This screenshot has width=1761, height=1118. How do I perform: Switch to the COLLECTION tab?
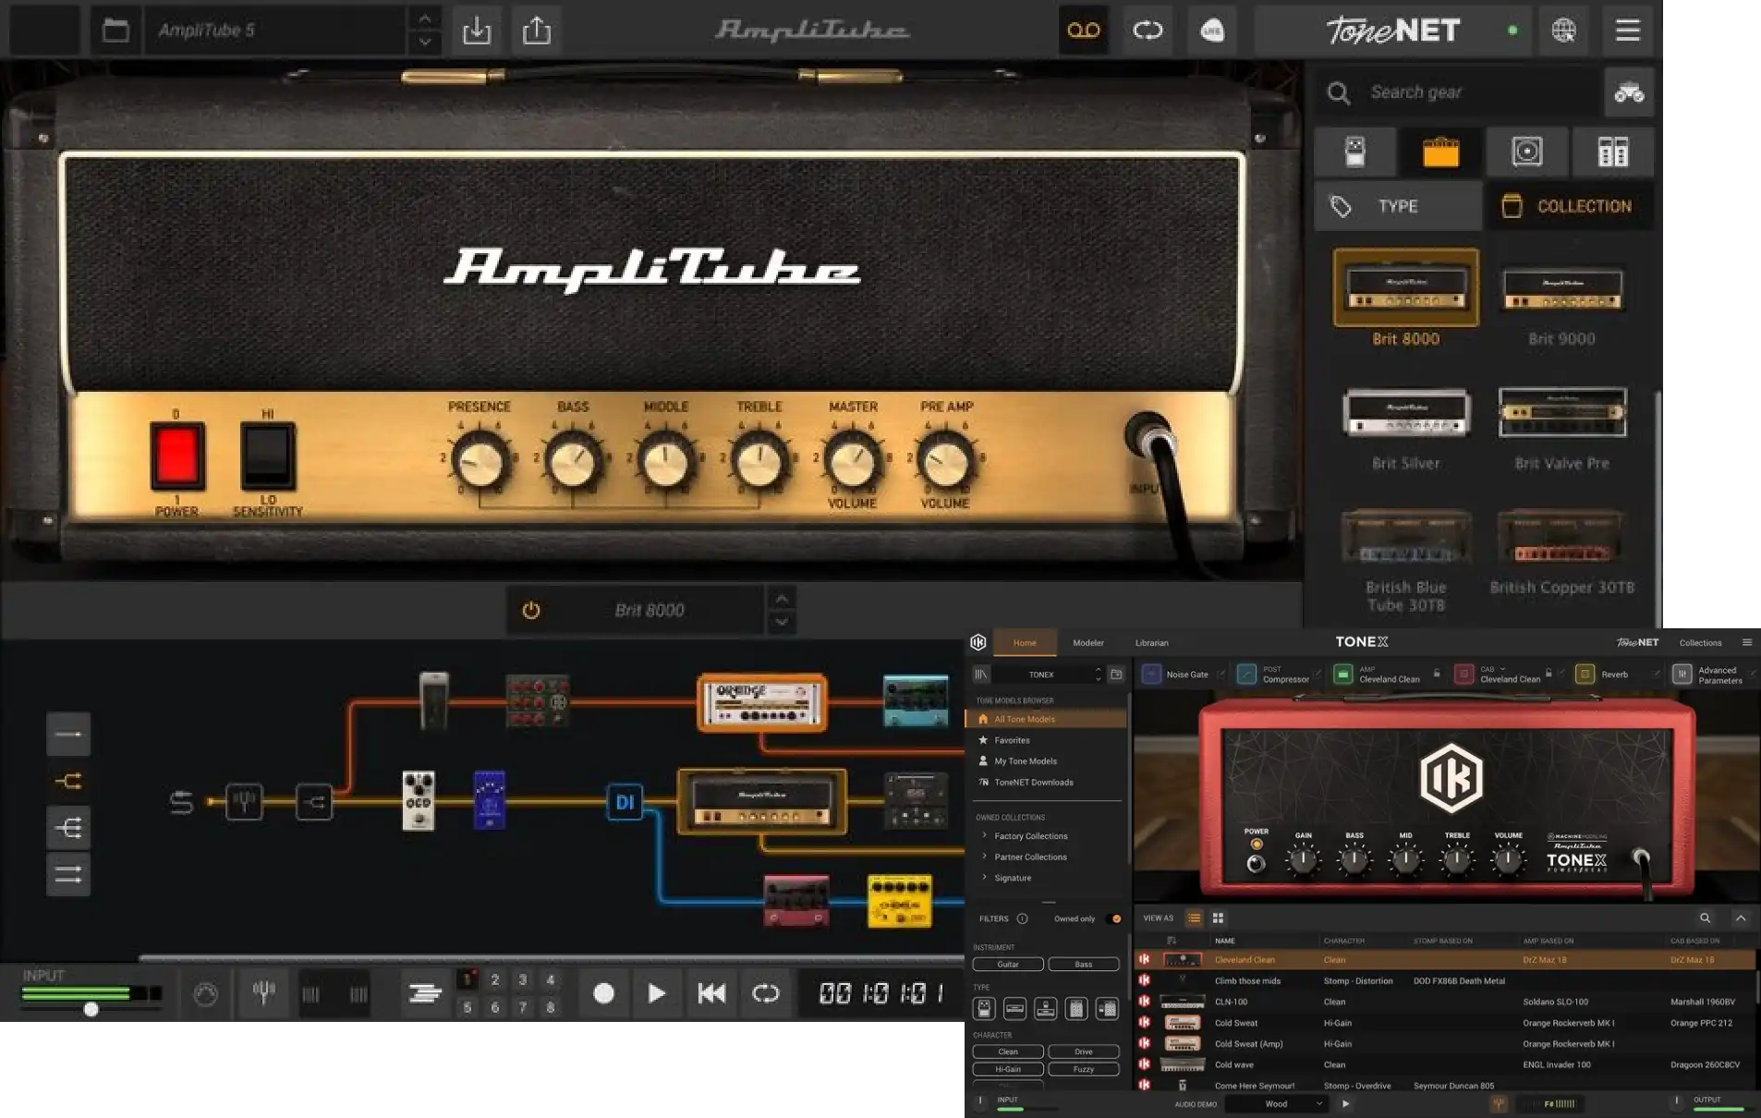[1570, 206]
